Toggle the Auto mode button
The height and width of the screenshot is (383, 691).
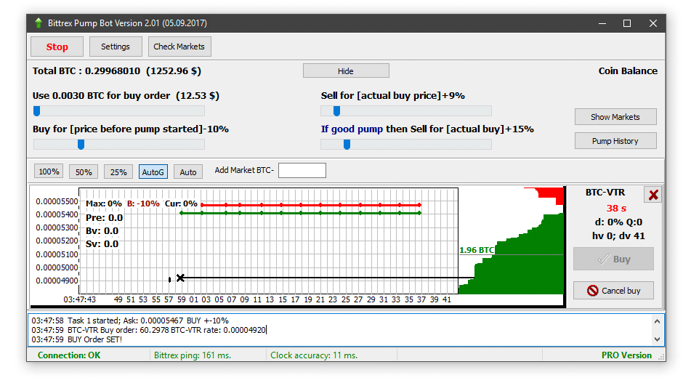pos(188,172)
